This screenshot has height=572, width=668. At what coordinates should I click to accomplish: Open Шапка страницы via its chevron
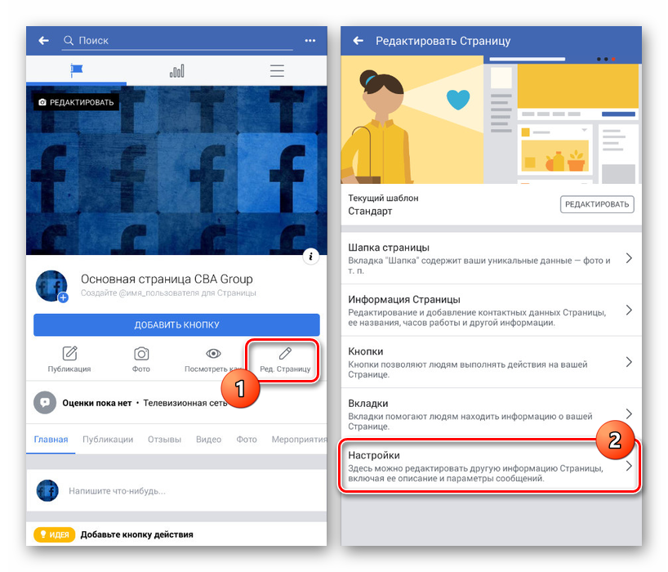coord(629,258)
